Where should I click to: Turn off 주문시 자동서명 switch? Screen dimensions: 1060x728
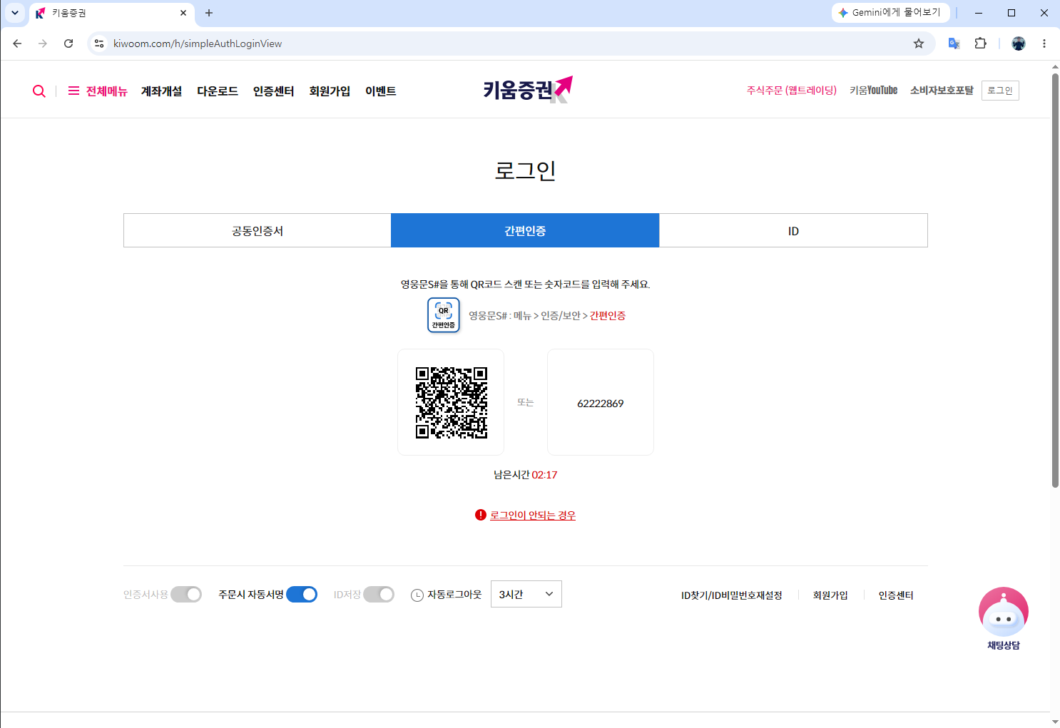click(302, 595)
